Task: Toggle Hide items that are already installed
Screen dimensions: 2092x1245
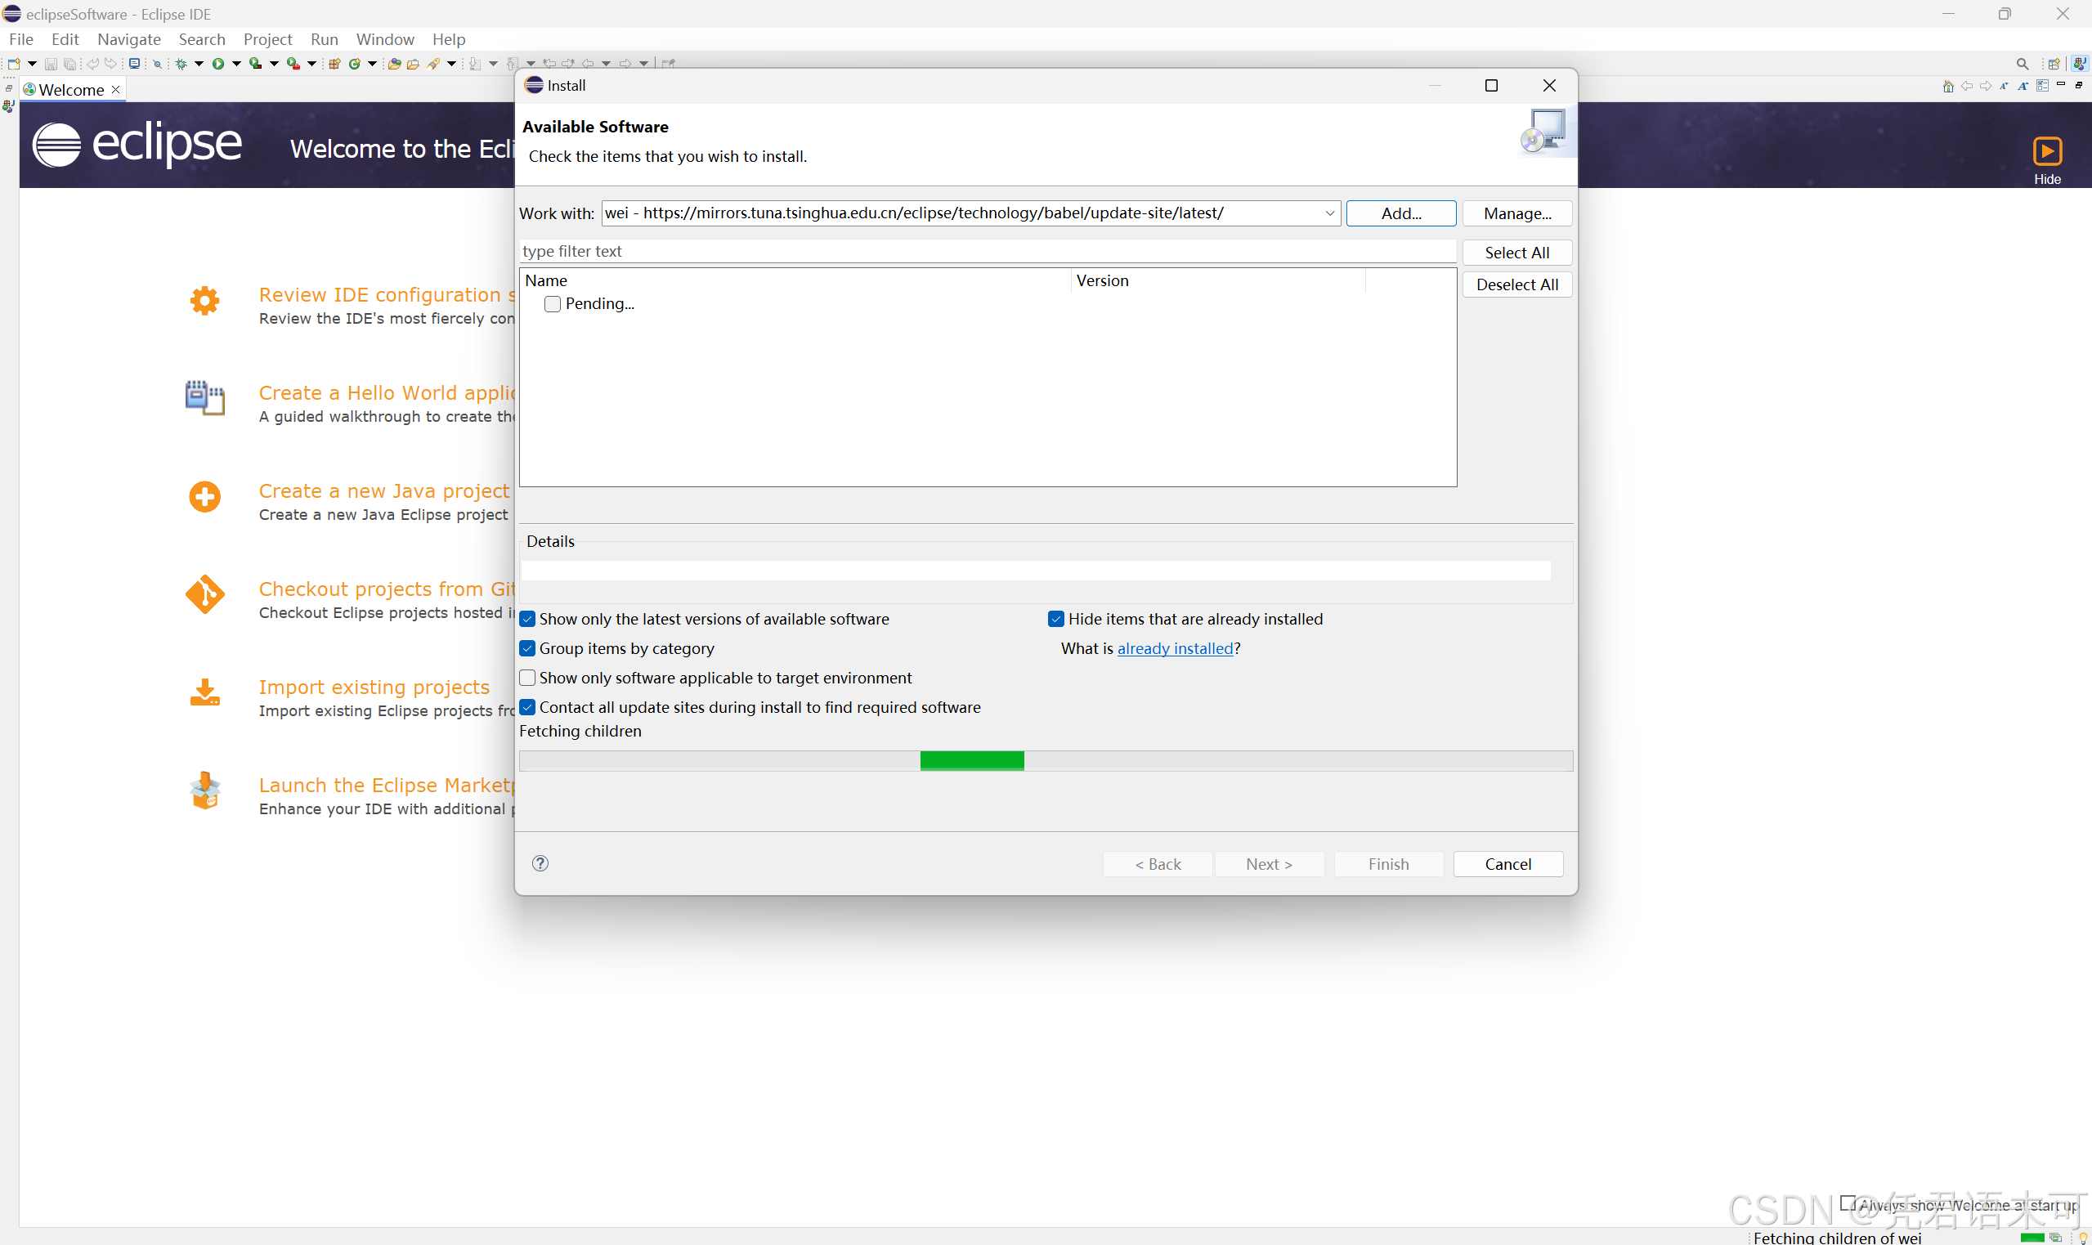Action: tap(1056, 619)
